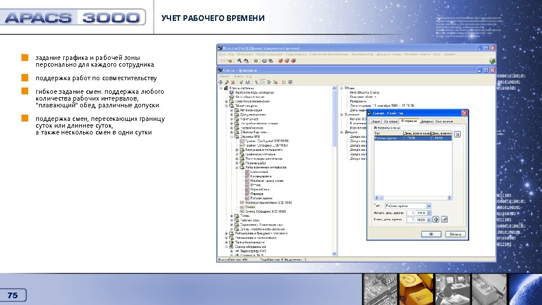542x305 pixels.
Task: Click the checkmark icon in Explorer toolbar
Action: [241, 82]
